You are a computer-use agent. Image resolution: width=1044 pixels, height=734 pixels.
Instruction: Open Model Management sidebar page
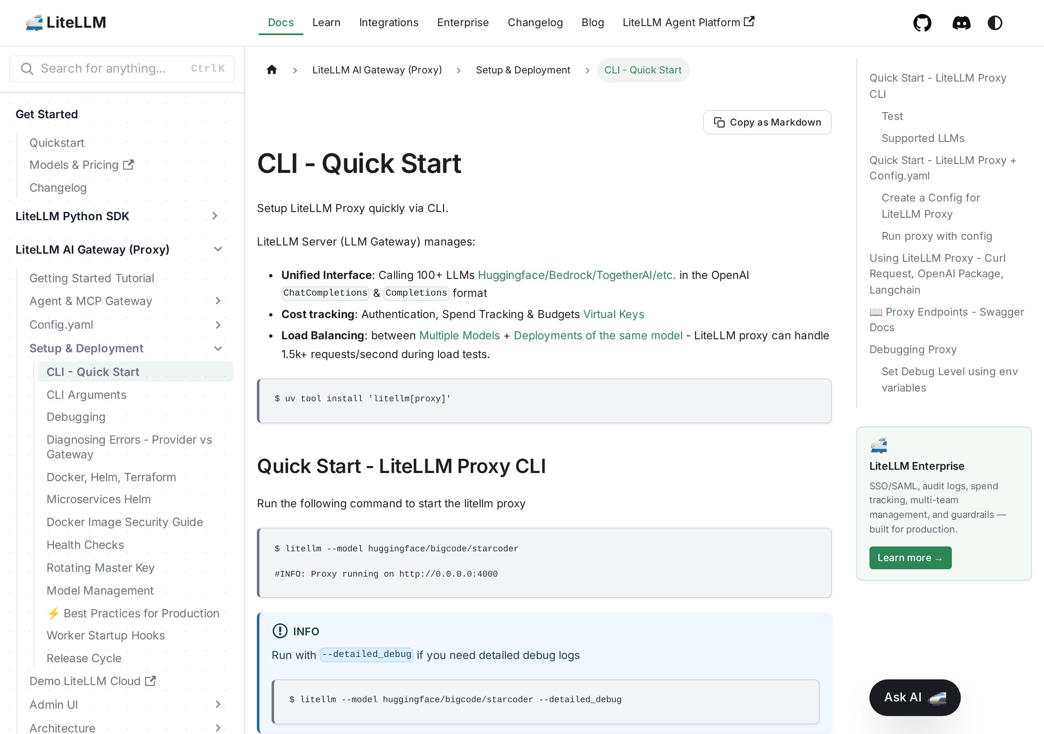[x=100, y=590]
